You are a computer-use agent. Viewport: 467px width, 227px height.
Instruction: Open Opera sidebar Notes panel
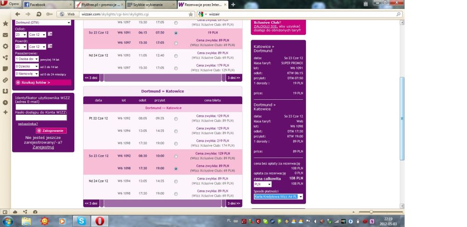(5, 69)
